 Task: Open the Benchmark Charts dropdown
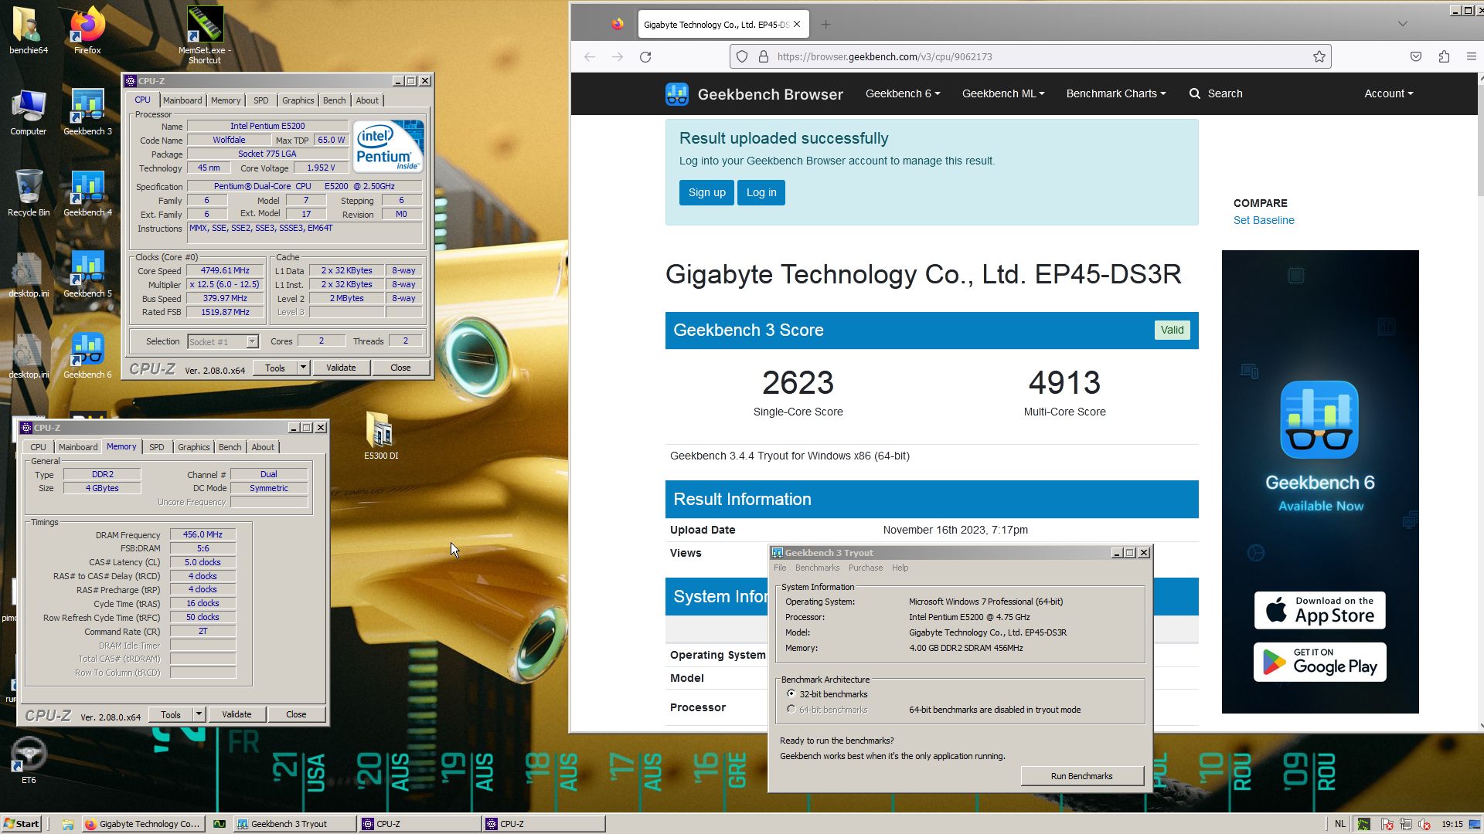tap(1116, 93)
